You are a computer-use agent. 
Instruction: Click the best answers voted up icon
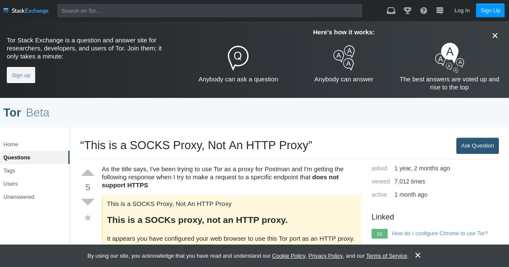[x=450, y=58]
